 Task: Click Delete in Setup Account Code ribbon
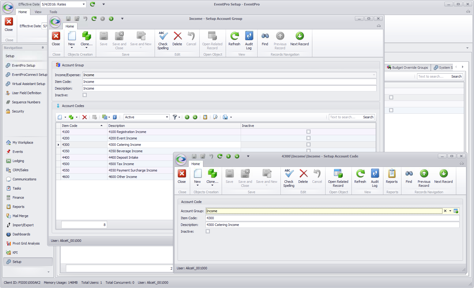(x=303, y=176)
